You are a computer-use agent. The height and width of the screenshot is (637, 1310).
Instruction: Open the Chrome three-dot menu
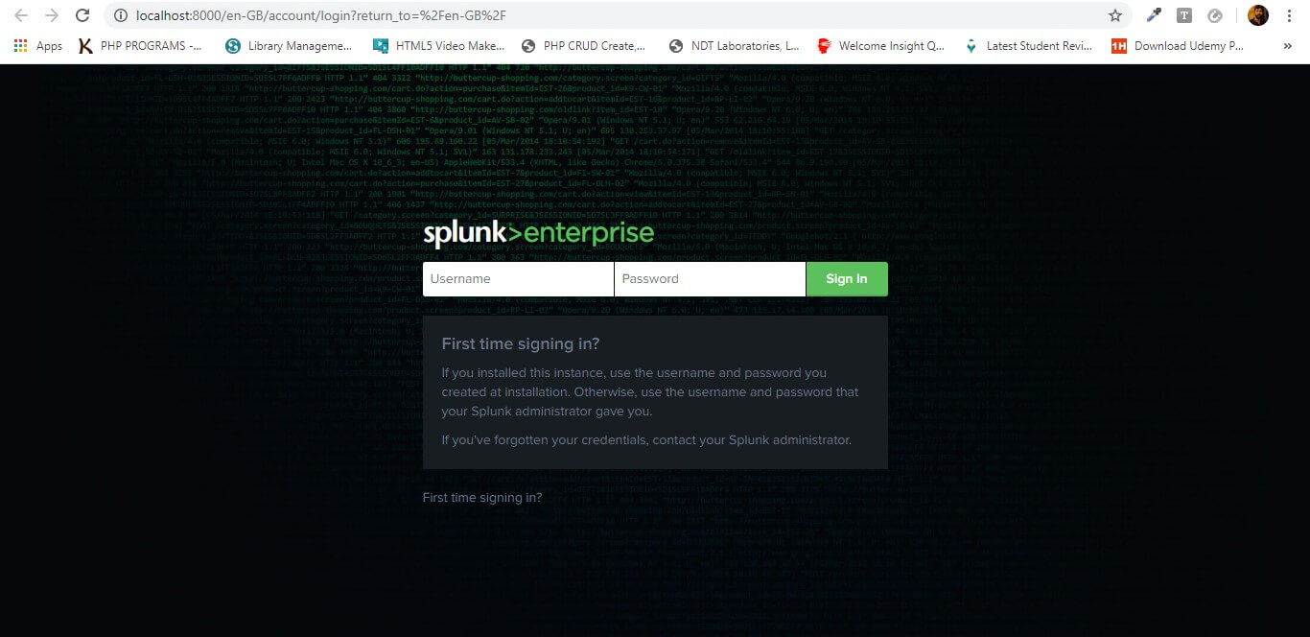pos(1290,15)
